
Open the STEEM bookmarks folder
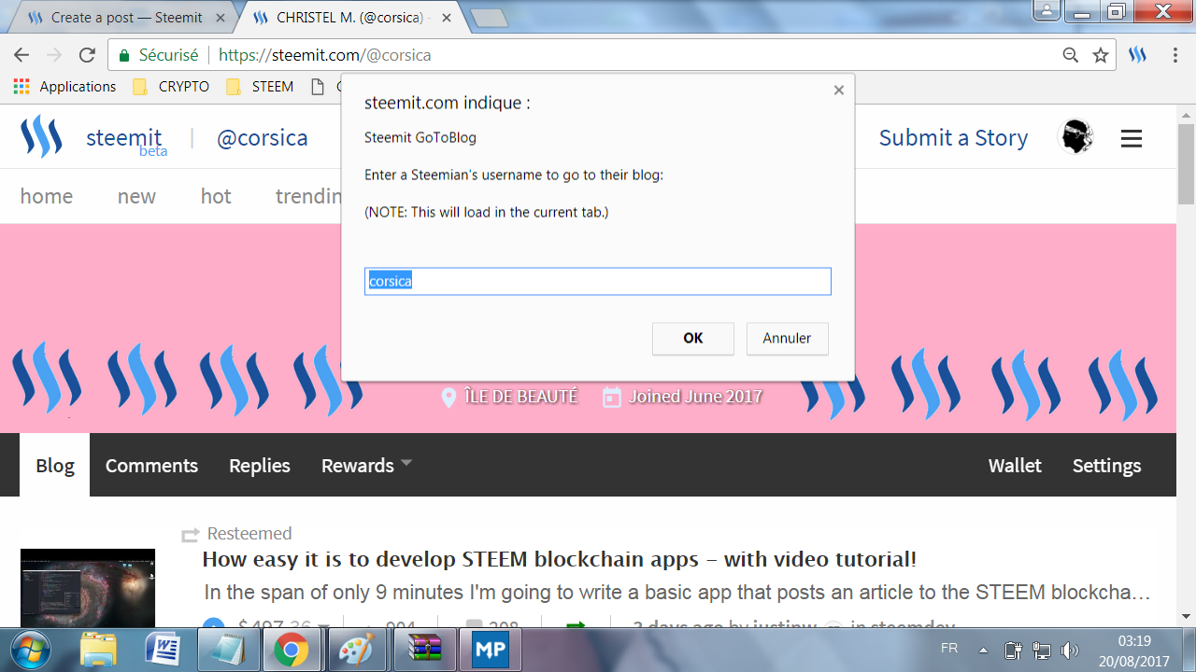coord(261,87)
